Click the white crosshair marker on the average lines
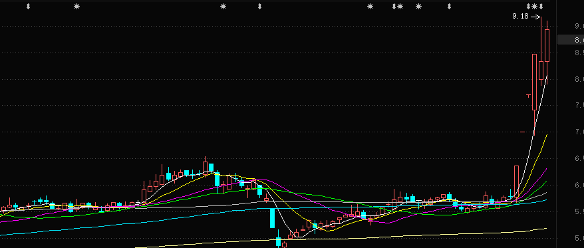Image resolution: width=584 pixels, height=248 pixels. 138,203
